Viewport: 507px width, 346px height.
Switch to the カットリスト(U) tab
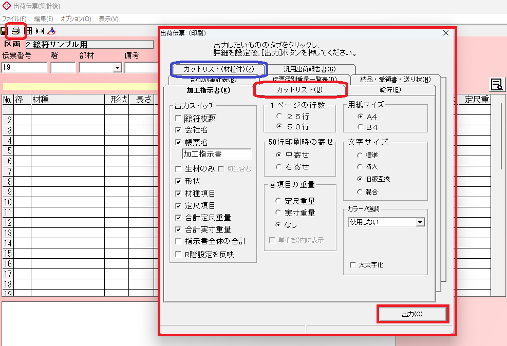[x=299, y=90]
